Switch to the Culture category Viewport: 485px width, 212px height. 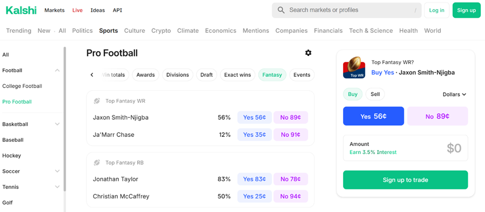coord(134,31)
